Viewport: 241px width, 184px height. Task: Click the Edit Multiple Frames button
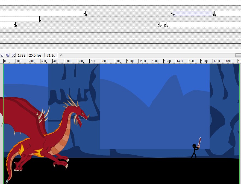tap(8, 55)
